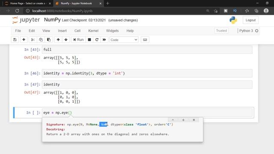Click the Jupyter logo
This screenshot has height=154, width=274.
pos(26,20)
